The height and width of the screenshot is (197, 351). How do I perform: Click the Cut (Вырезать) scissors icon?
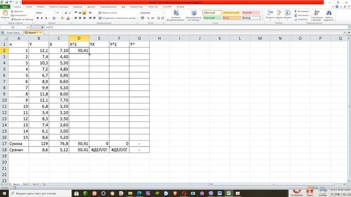click(12, 11)
